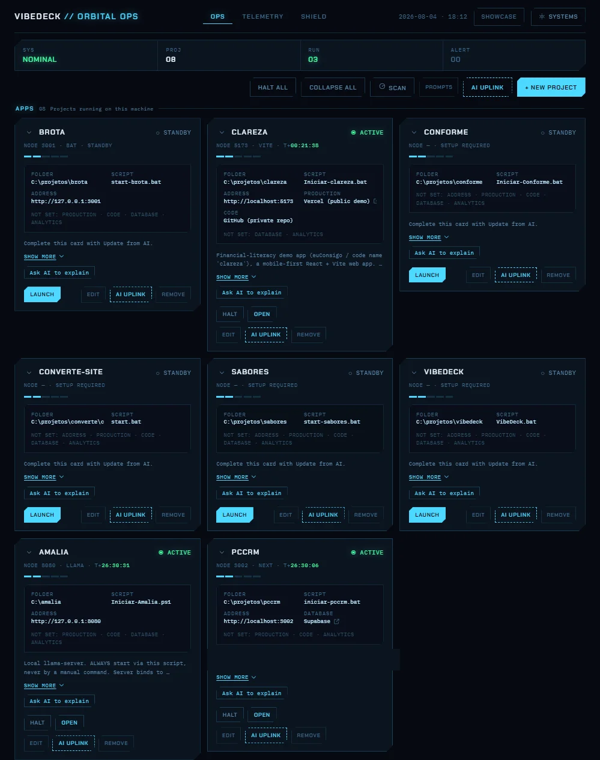Expand SHOW MORE in the CONVERTE-SITE card
This screenshot has height=760, width=600.
point(44,477)
